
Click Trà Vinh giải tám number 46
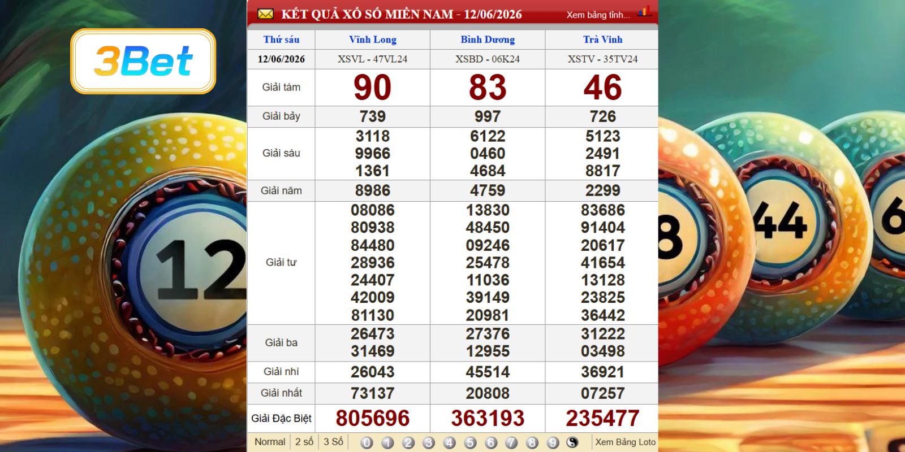603,88
